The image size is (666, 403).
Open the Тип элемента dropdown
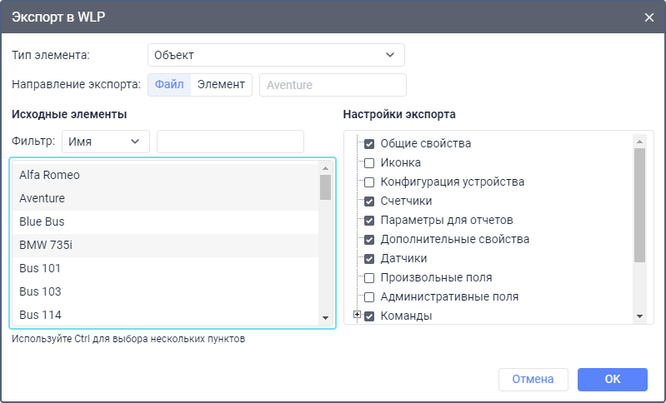pyautogui.click(x=275, y=55)
